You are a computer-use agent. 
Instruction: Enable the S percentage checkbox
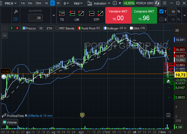(x=161, y=19)
